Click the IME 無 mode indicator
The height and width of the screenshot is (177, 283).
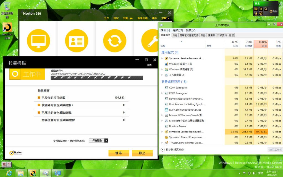tap(4, 164)
